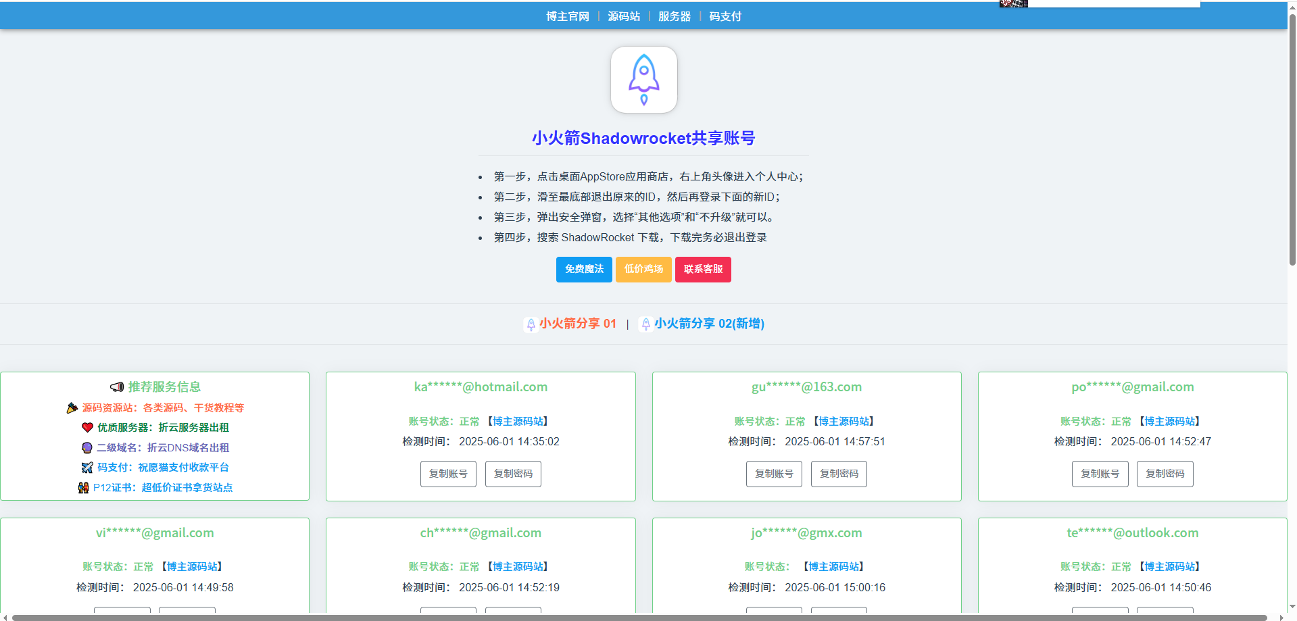This screenshot has width=1297, height=621.
Task: Copy password for po******@gmail.com
Action: [1165, 474]
